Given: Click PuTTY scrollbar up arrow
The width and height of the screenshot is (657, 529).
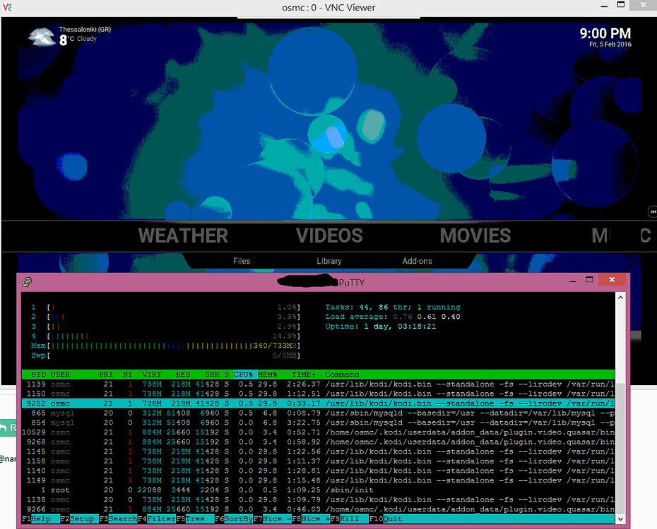Looking at the screenshot, I should (620, 297).
